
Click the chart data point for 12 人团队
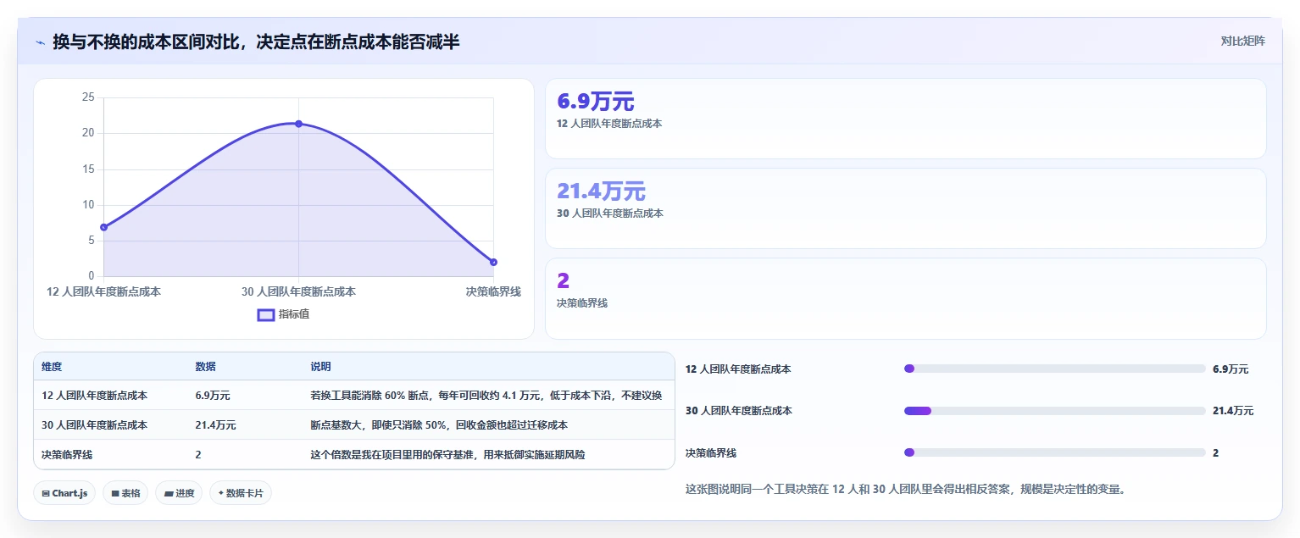tap(103, 227)
